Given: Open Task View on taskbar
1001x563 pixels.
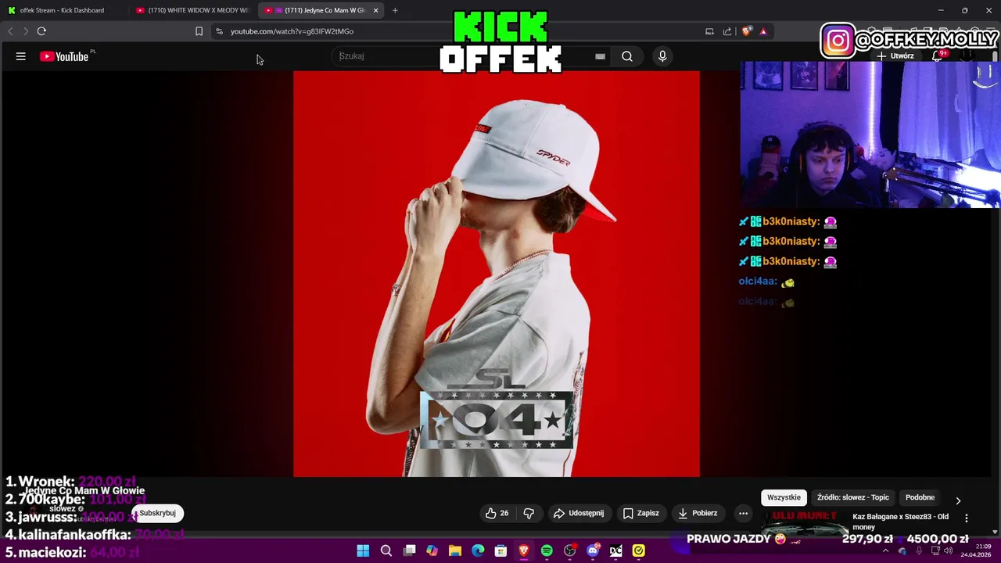Looking at the screenshot, I should (409, 550).
